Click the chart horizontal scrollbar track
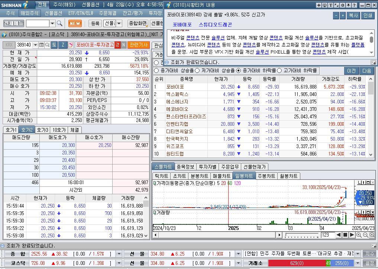Screen dimensions: 378x269 [217, 235]
